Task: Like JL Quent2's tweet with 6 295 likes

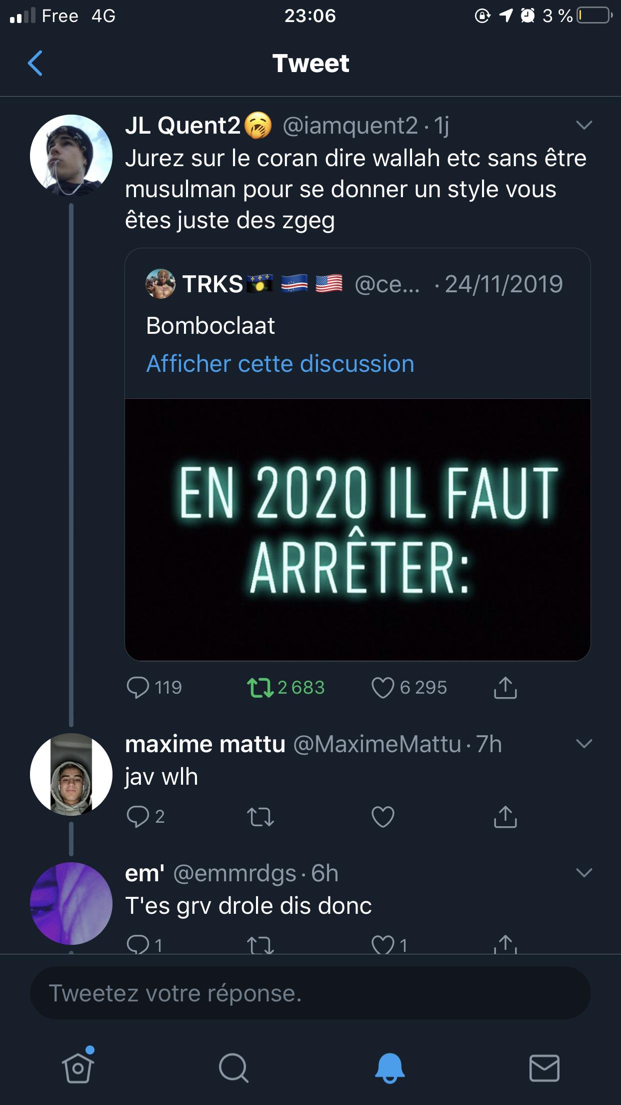Action: 383,688
